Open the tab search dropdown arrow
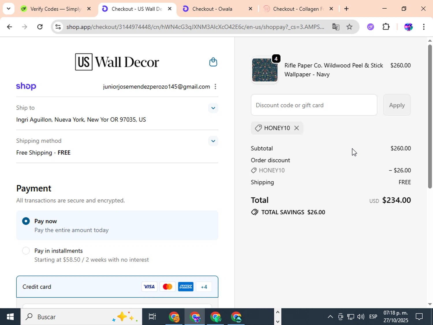 point(9,9)
